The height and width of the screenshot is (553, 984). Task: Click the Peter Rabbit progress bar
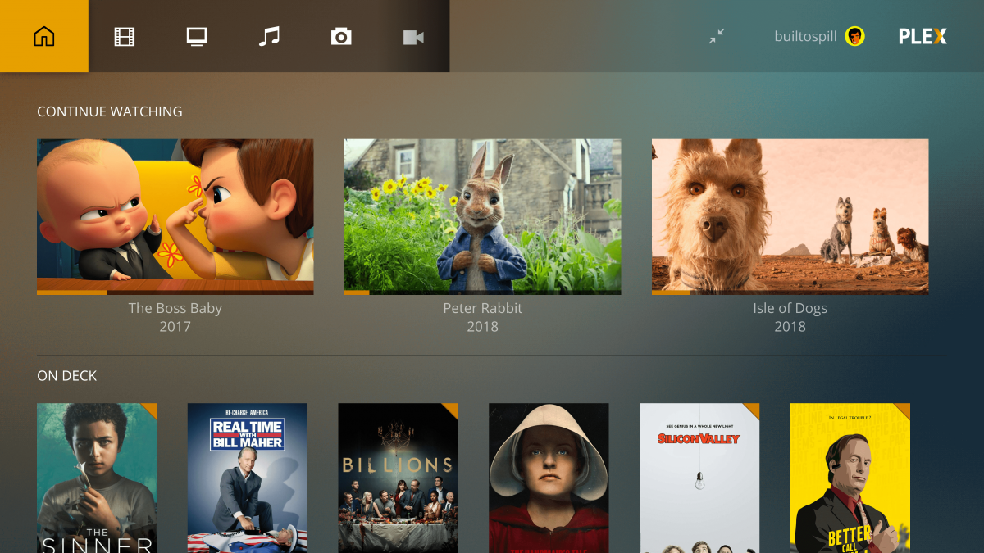pos(483,292)
